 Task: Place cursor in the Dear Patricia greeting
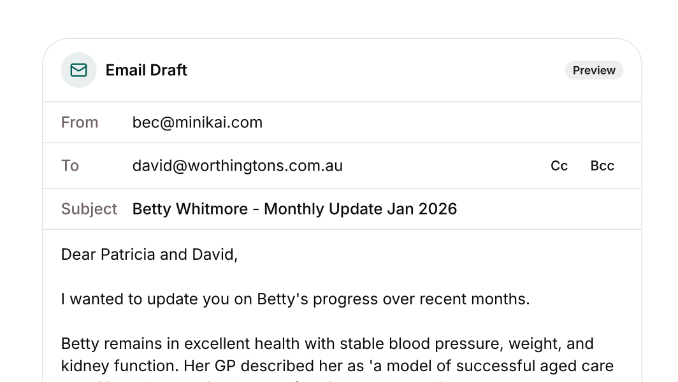pos(149,255)
